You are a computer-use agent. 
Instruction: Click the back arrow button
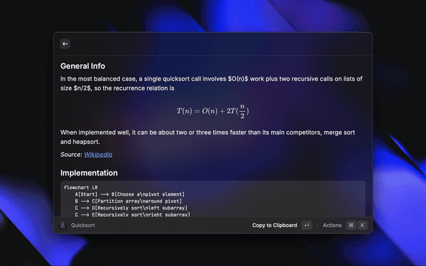pyautogui.click(x=65, y=44)
